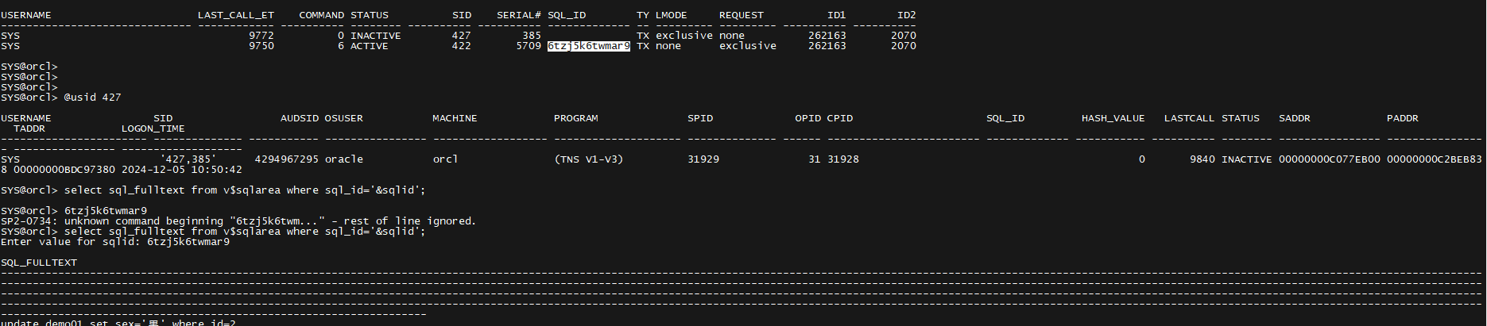The width and height of the screenshot is (1487, 326).
Task: Click the PROGRAM value (TNS V1-V3)
Action: tap(588, 159)
